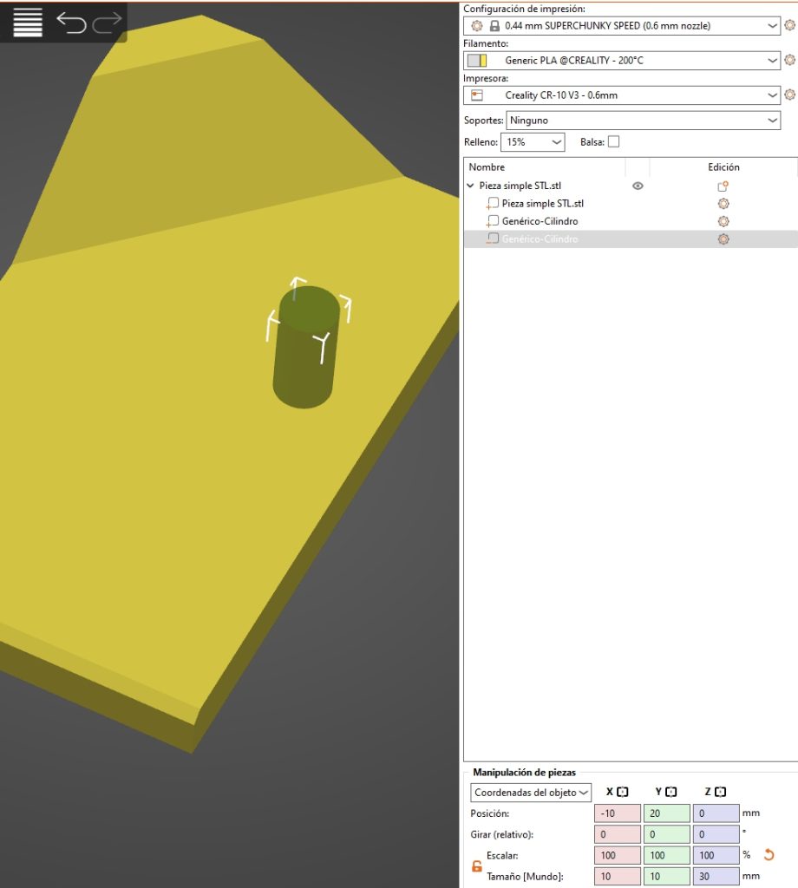Viewport: 798px width, 888px height.
Task: Click the filament color swatch
Action: click(477, 61)
